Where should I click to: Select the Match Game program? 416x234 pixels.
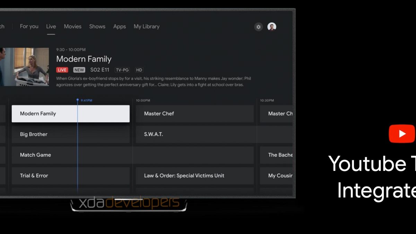click(x=133, y=155)
